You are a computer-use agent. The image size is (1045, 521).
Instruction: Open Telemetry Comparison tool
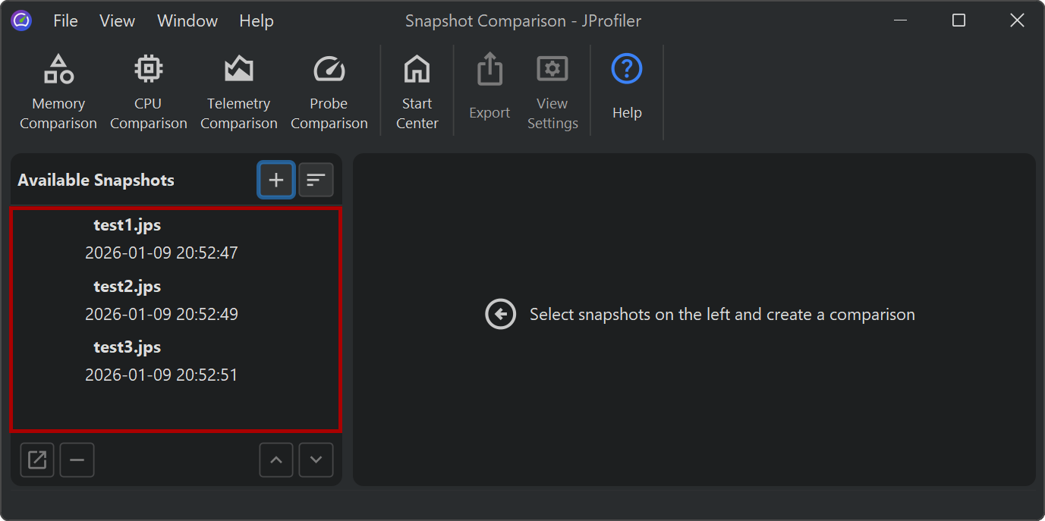tap(239, 93)
